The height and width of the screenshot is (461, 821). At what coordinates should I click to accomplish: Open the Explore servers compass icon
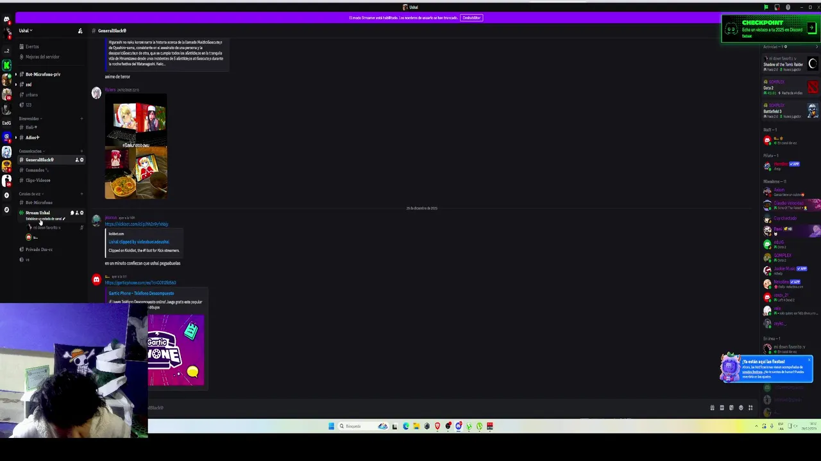[6, 209]
